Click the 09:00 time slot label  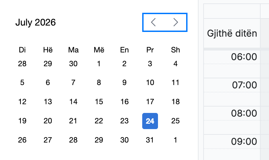(244, 142)
